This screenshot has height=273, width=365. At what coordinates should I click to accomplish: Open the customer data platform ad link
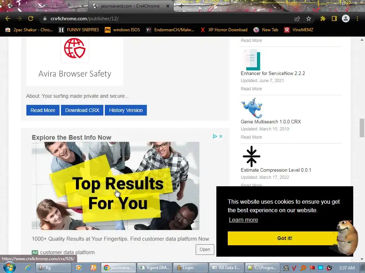67,252
